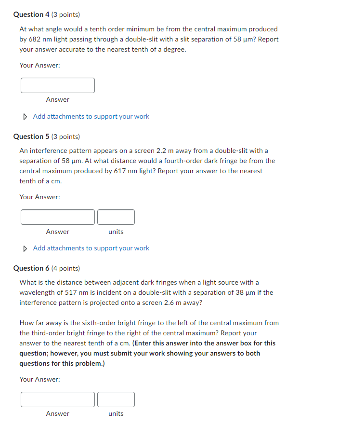
Task: Open Add attachments link for Question 5
Action: [91, 248]
